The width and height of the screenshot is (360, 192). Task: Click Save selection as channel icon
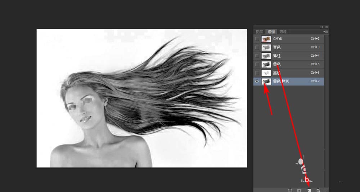(x=299, y=190)
